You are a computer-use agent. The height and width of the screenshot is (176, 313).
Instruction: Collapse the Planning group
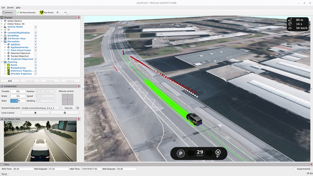[x=2, y=62]
